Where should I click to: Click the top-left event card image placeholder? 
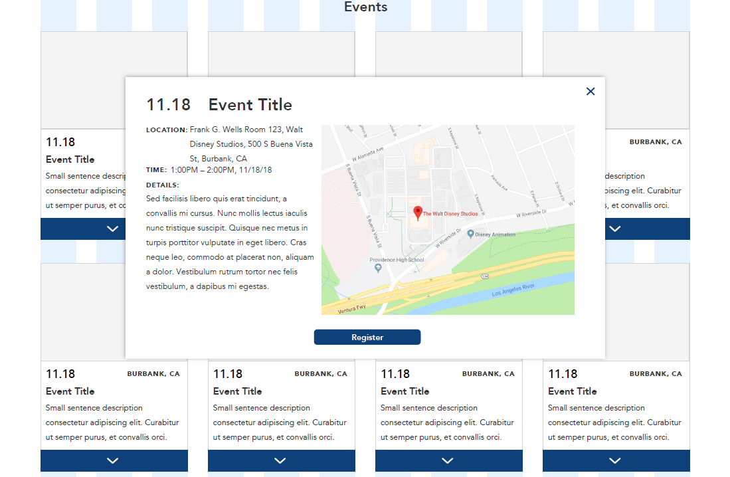tap(82, 80)
